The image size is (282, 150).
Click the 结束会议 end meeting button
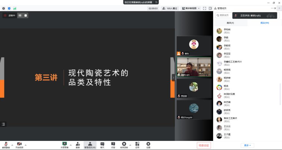point(204,145)
